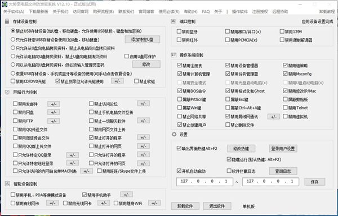
Task: Check the 禁用CD/DVD光驱 option
Action: (13, 81)
